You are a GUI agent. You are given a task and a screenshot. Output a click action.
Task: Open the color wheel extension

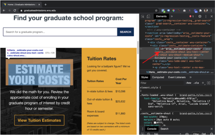pos(174,10)
